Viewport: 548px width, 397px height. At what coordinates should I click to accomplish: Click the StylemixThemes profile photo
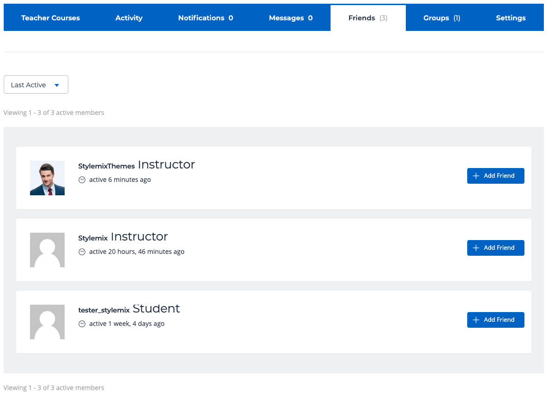[47, 178]
